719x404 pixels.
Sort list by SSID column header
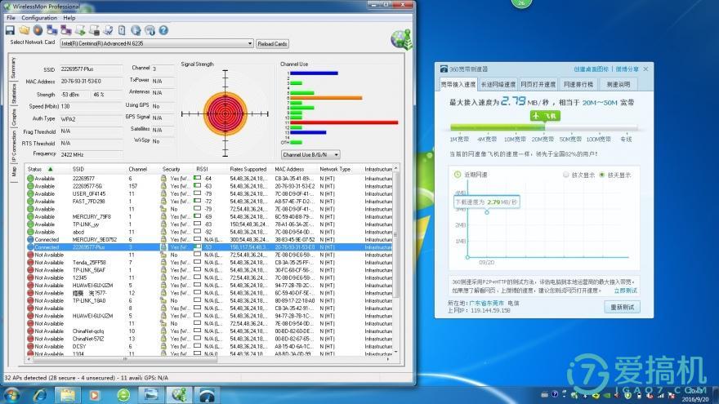tap(78, 169)
